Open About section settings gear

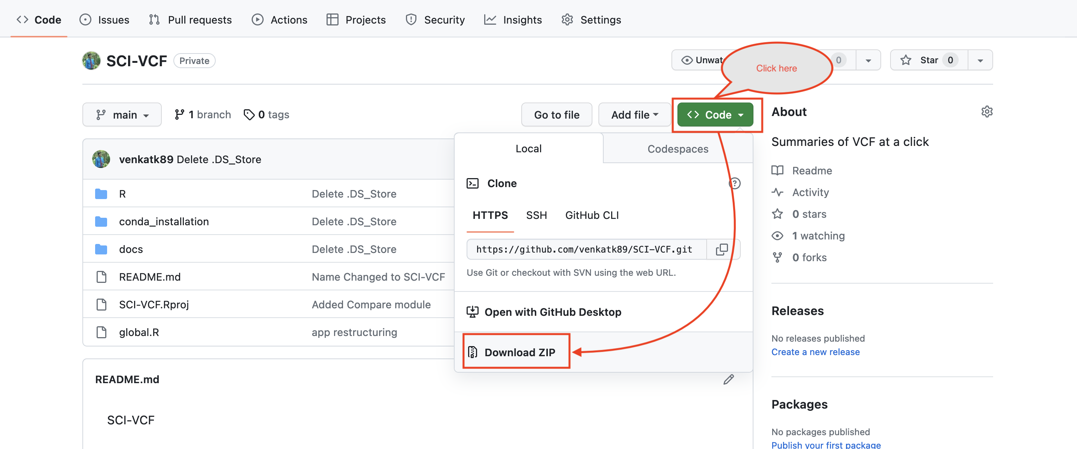[x=987, y=112]
